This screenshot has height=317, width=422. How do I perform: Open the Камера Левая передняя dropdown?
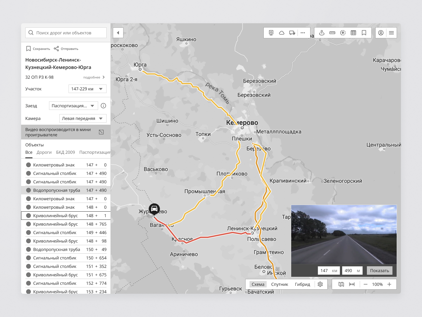pyautogui.click(x=83, y=118)
